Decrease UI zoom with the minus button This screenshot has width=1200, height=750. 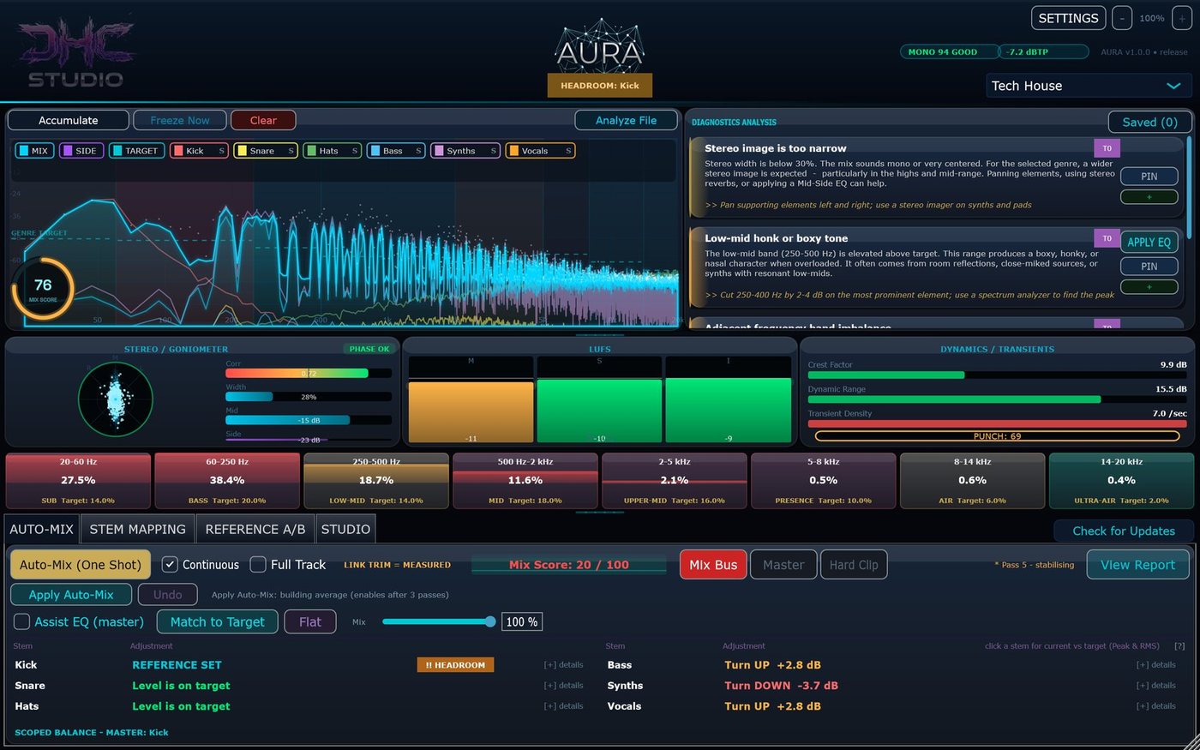1122,18
